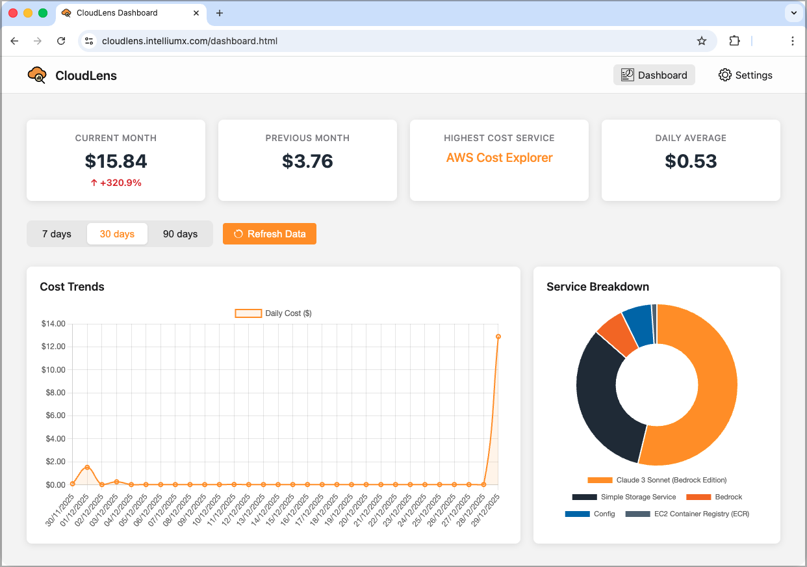Click the circular refresh arrow inside Refresh Data
The height and width of the screenshot is (567, 807).
(x=240, y=233)
